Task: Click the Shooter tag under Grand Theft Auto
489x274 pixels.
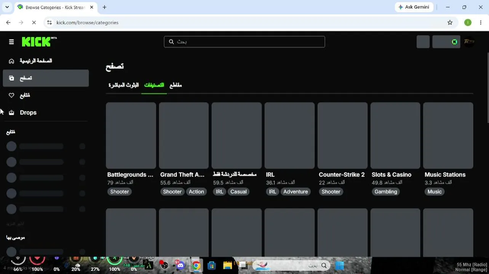Action: coord(173,192)
